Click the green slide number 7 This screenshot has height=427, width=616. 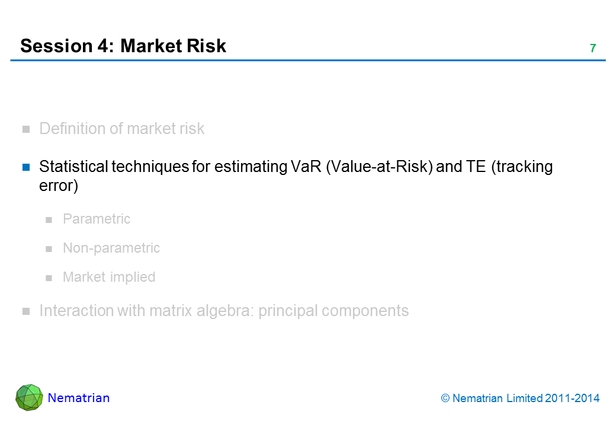(592, 49)
